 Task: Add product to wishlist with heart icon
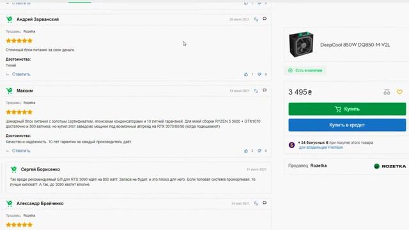click(x=399, y=92)
